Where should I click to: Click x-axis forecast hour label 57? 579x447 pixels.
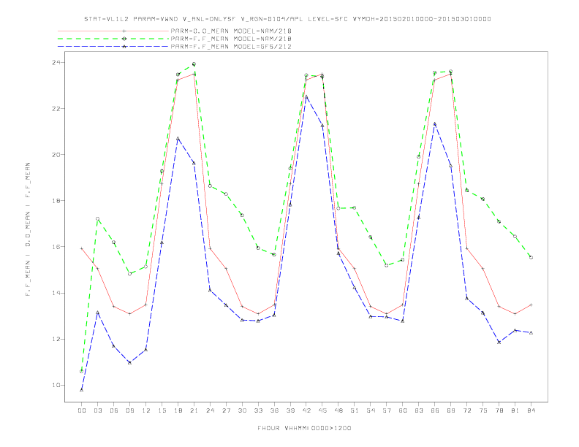tap(387, 410)
